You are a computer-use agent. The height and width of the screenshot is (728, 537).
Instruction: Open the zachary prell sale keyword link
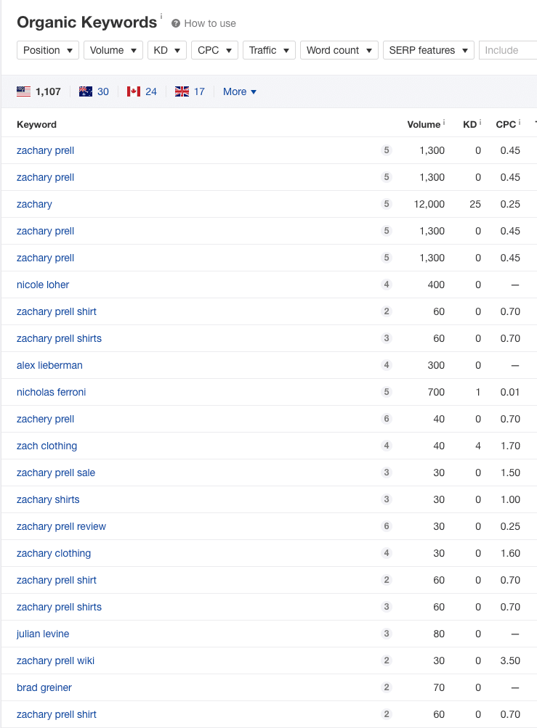[56, 473]
